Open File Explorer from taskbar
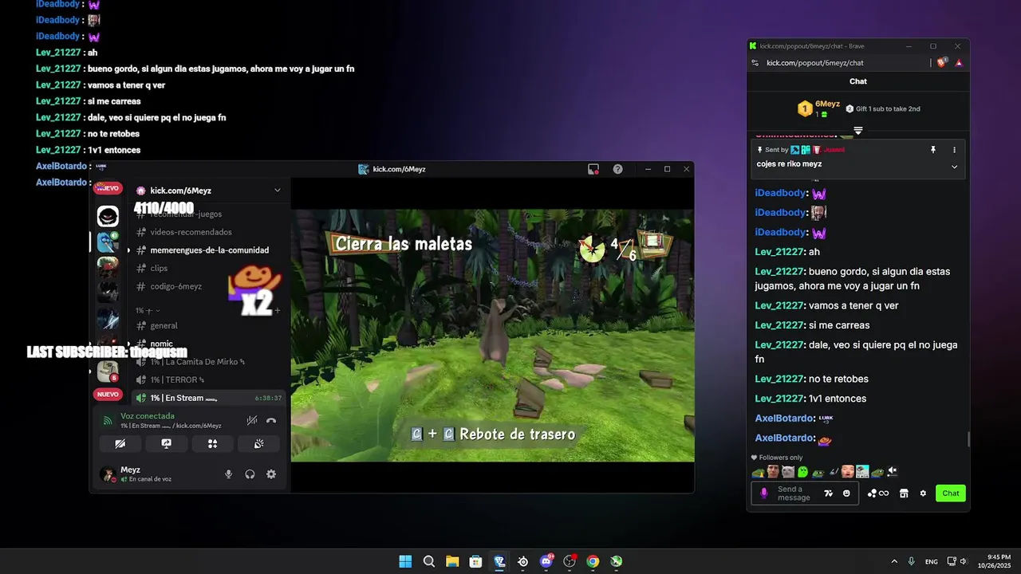This screenshot has width=1021, height=574. click(452, 561)
